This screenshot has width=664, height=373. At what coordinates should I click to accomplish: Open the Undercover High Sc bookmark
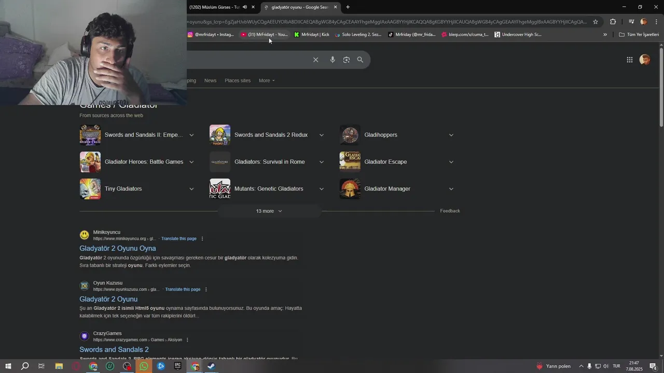518,35
